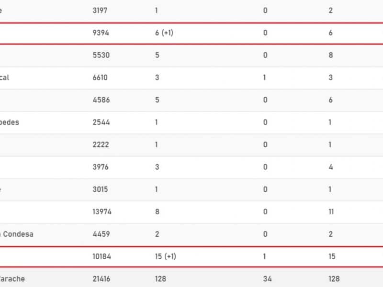Viewport: 383px width, 287px height.
Task: Click the population value 3015
Action: click(100, 189)
